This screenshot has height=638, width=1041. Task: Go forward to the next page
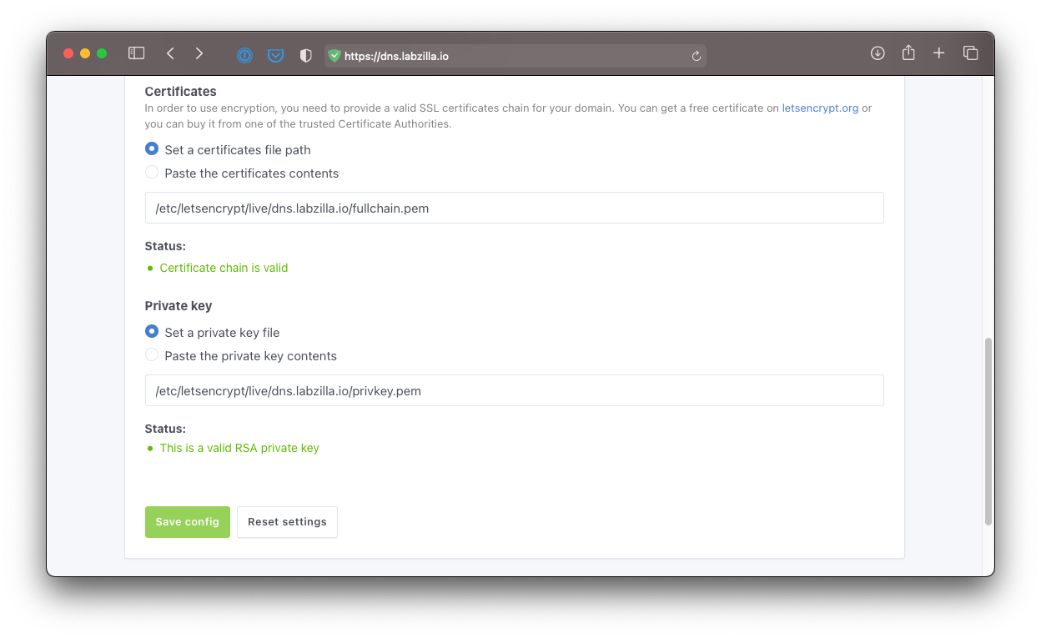(x=199, y=53)
